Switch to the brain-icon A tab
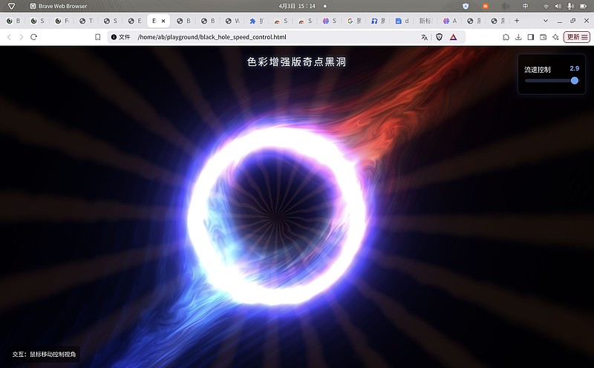Viewport: 594px width, 368px height. click(x=450, y=22)
